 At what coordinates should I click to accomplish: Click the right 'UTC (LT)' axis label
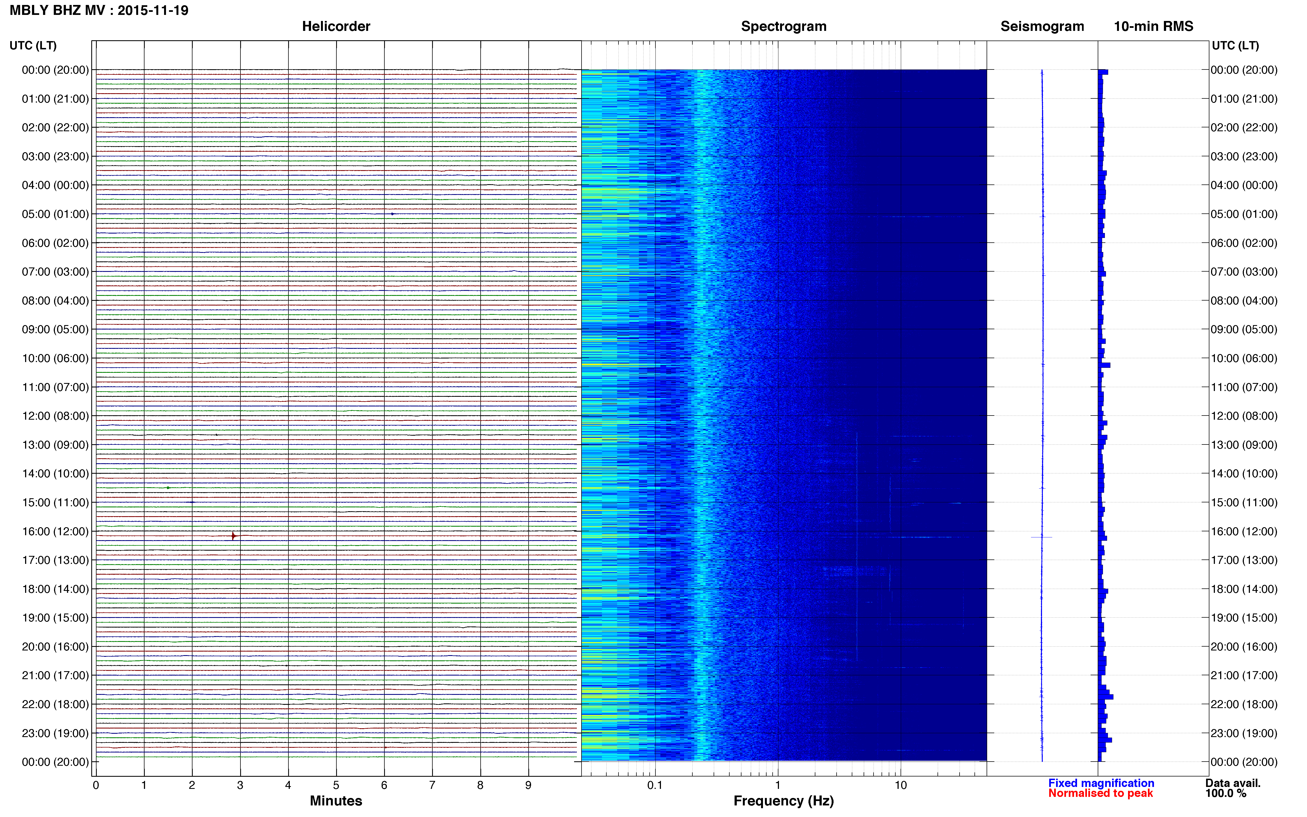1234,45
